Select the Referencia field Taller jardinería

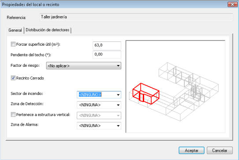point(136,17)
